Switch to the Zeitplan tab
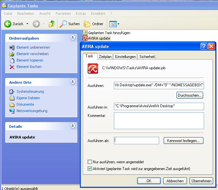Viewport: 218px width, 190px height. 105,57
